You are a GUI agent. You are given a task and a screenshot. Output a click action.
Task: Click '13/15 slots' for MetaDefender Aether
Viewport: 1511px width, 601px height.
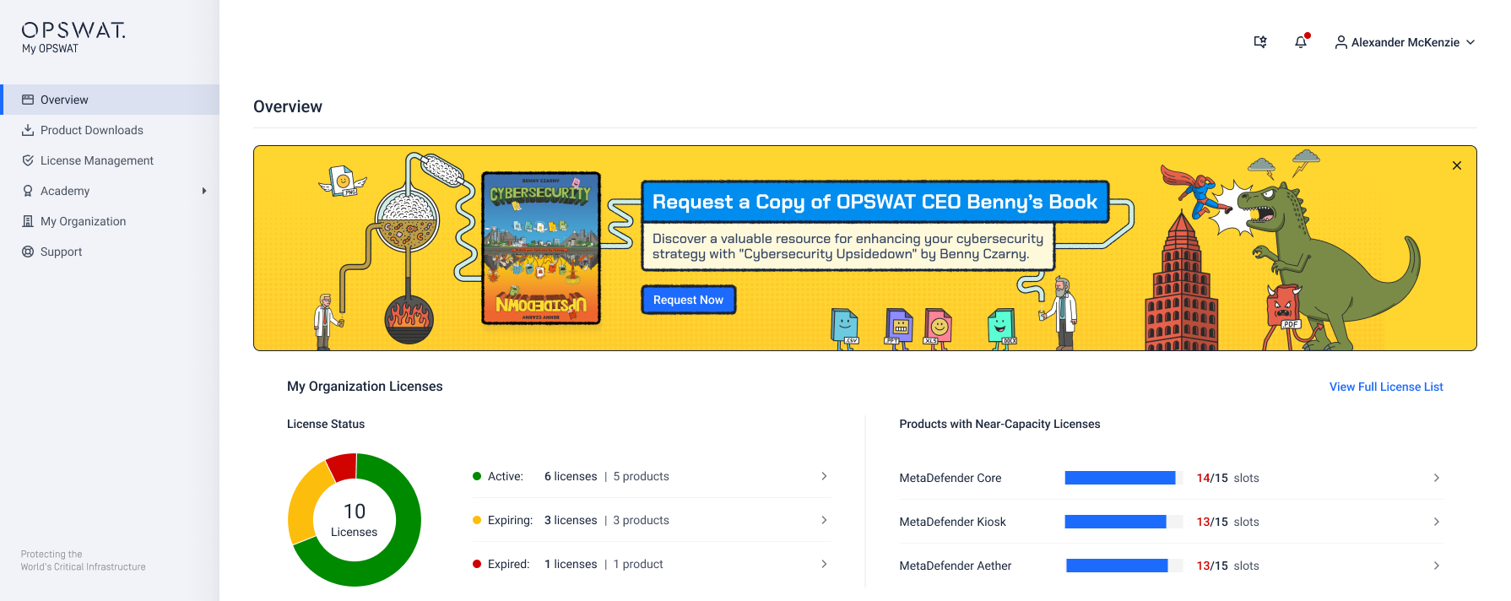1227,566
